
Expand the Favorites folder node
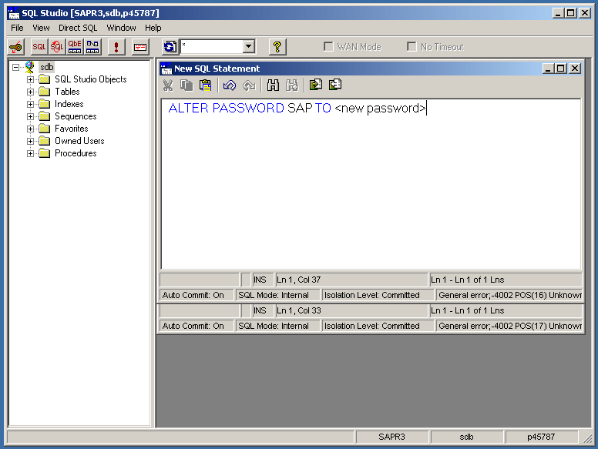click(x=30, y=129)
